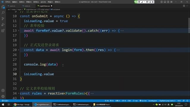Change indentation via 空格: 4 status item
This screenshot has height=107, width=190.
click(118, 101)
